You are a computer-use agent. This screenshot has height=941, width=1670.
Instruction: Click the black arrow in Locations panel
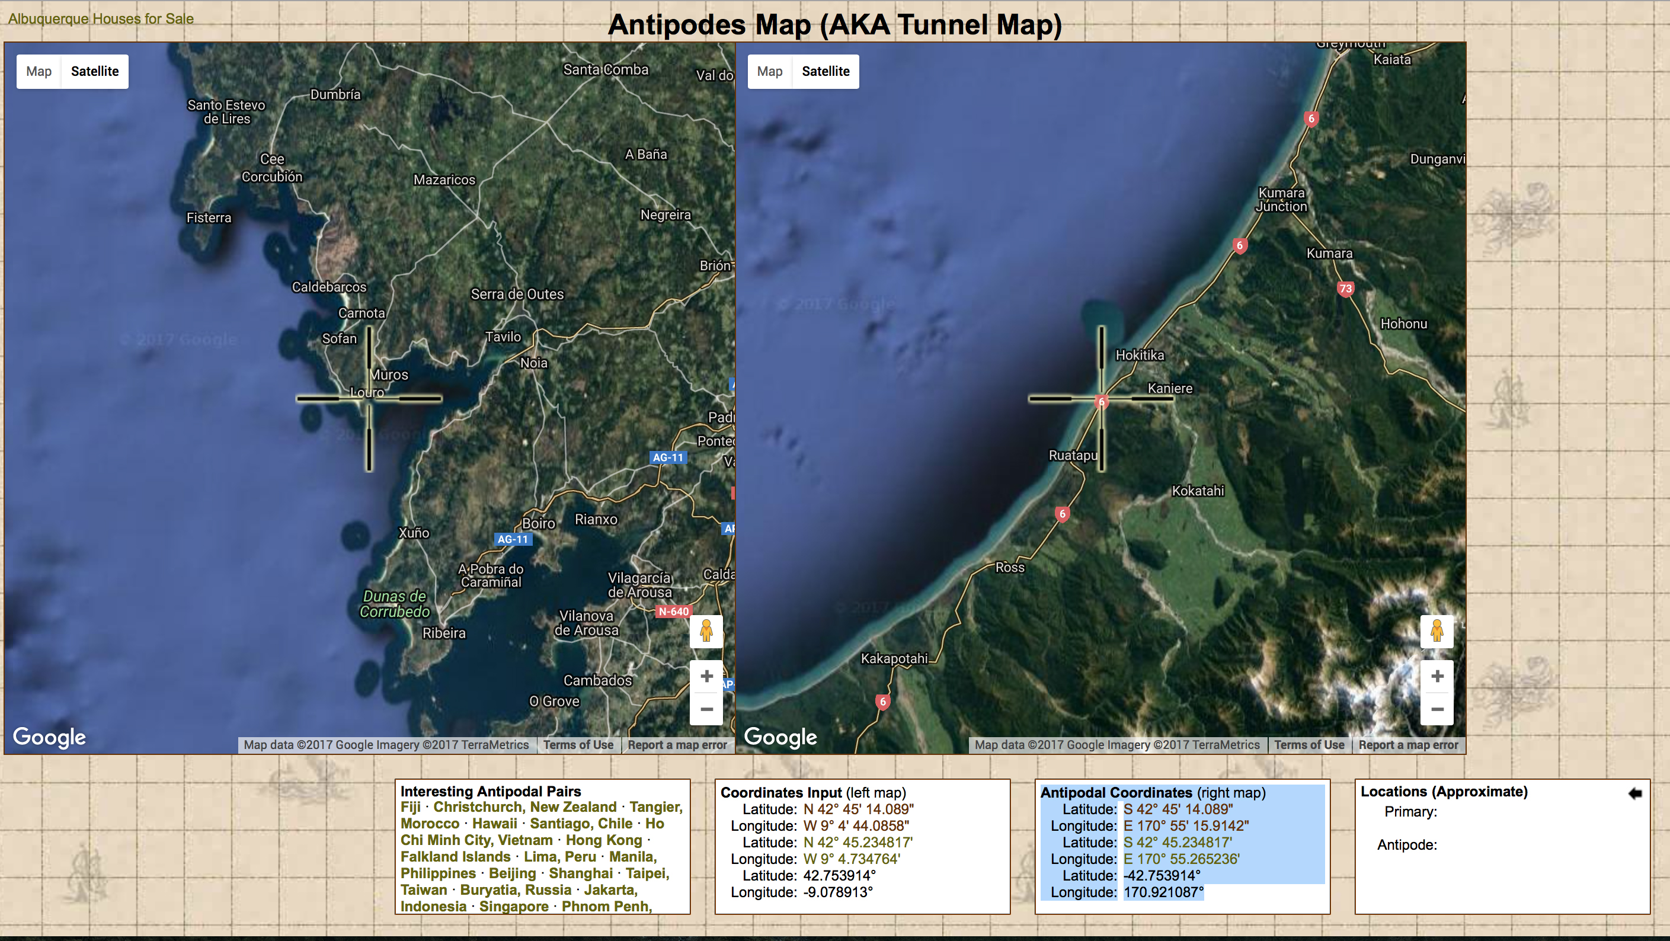(x=1634, y=793)
